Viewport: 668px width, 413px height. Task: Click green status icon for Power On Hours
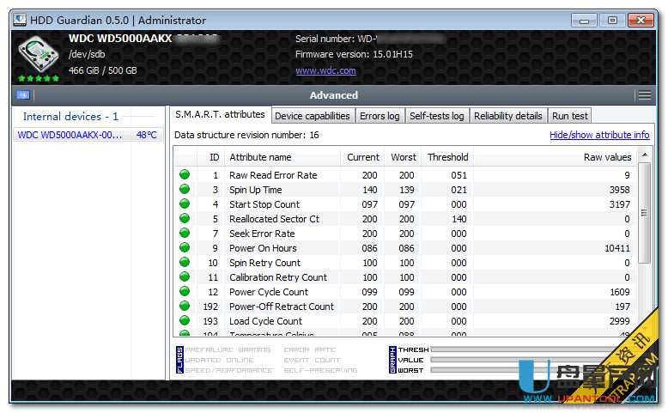(184, 248)
